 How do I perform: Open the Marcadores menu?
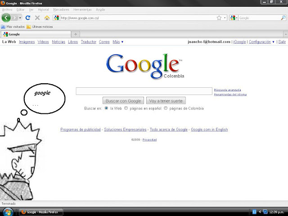[x=61, y=9]
